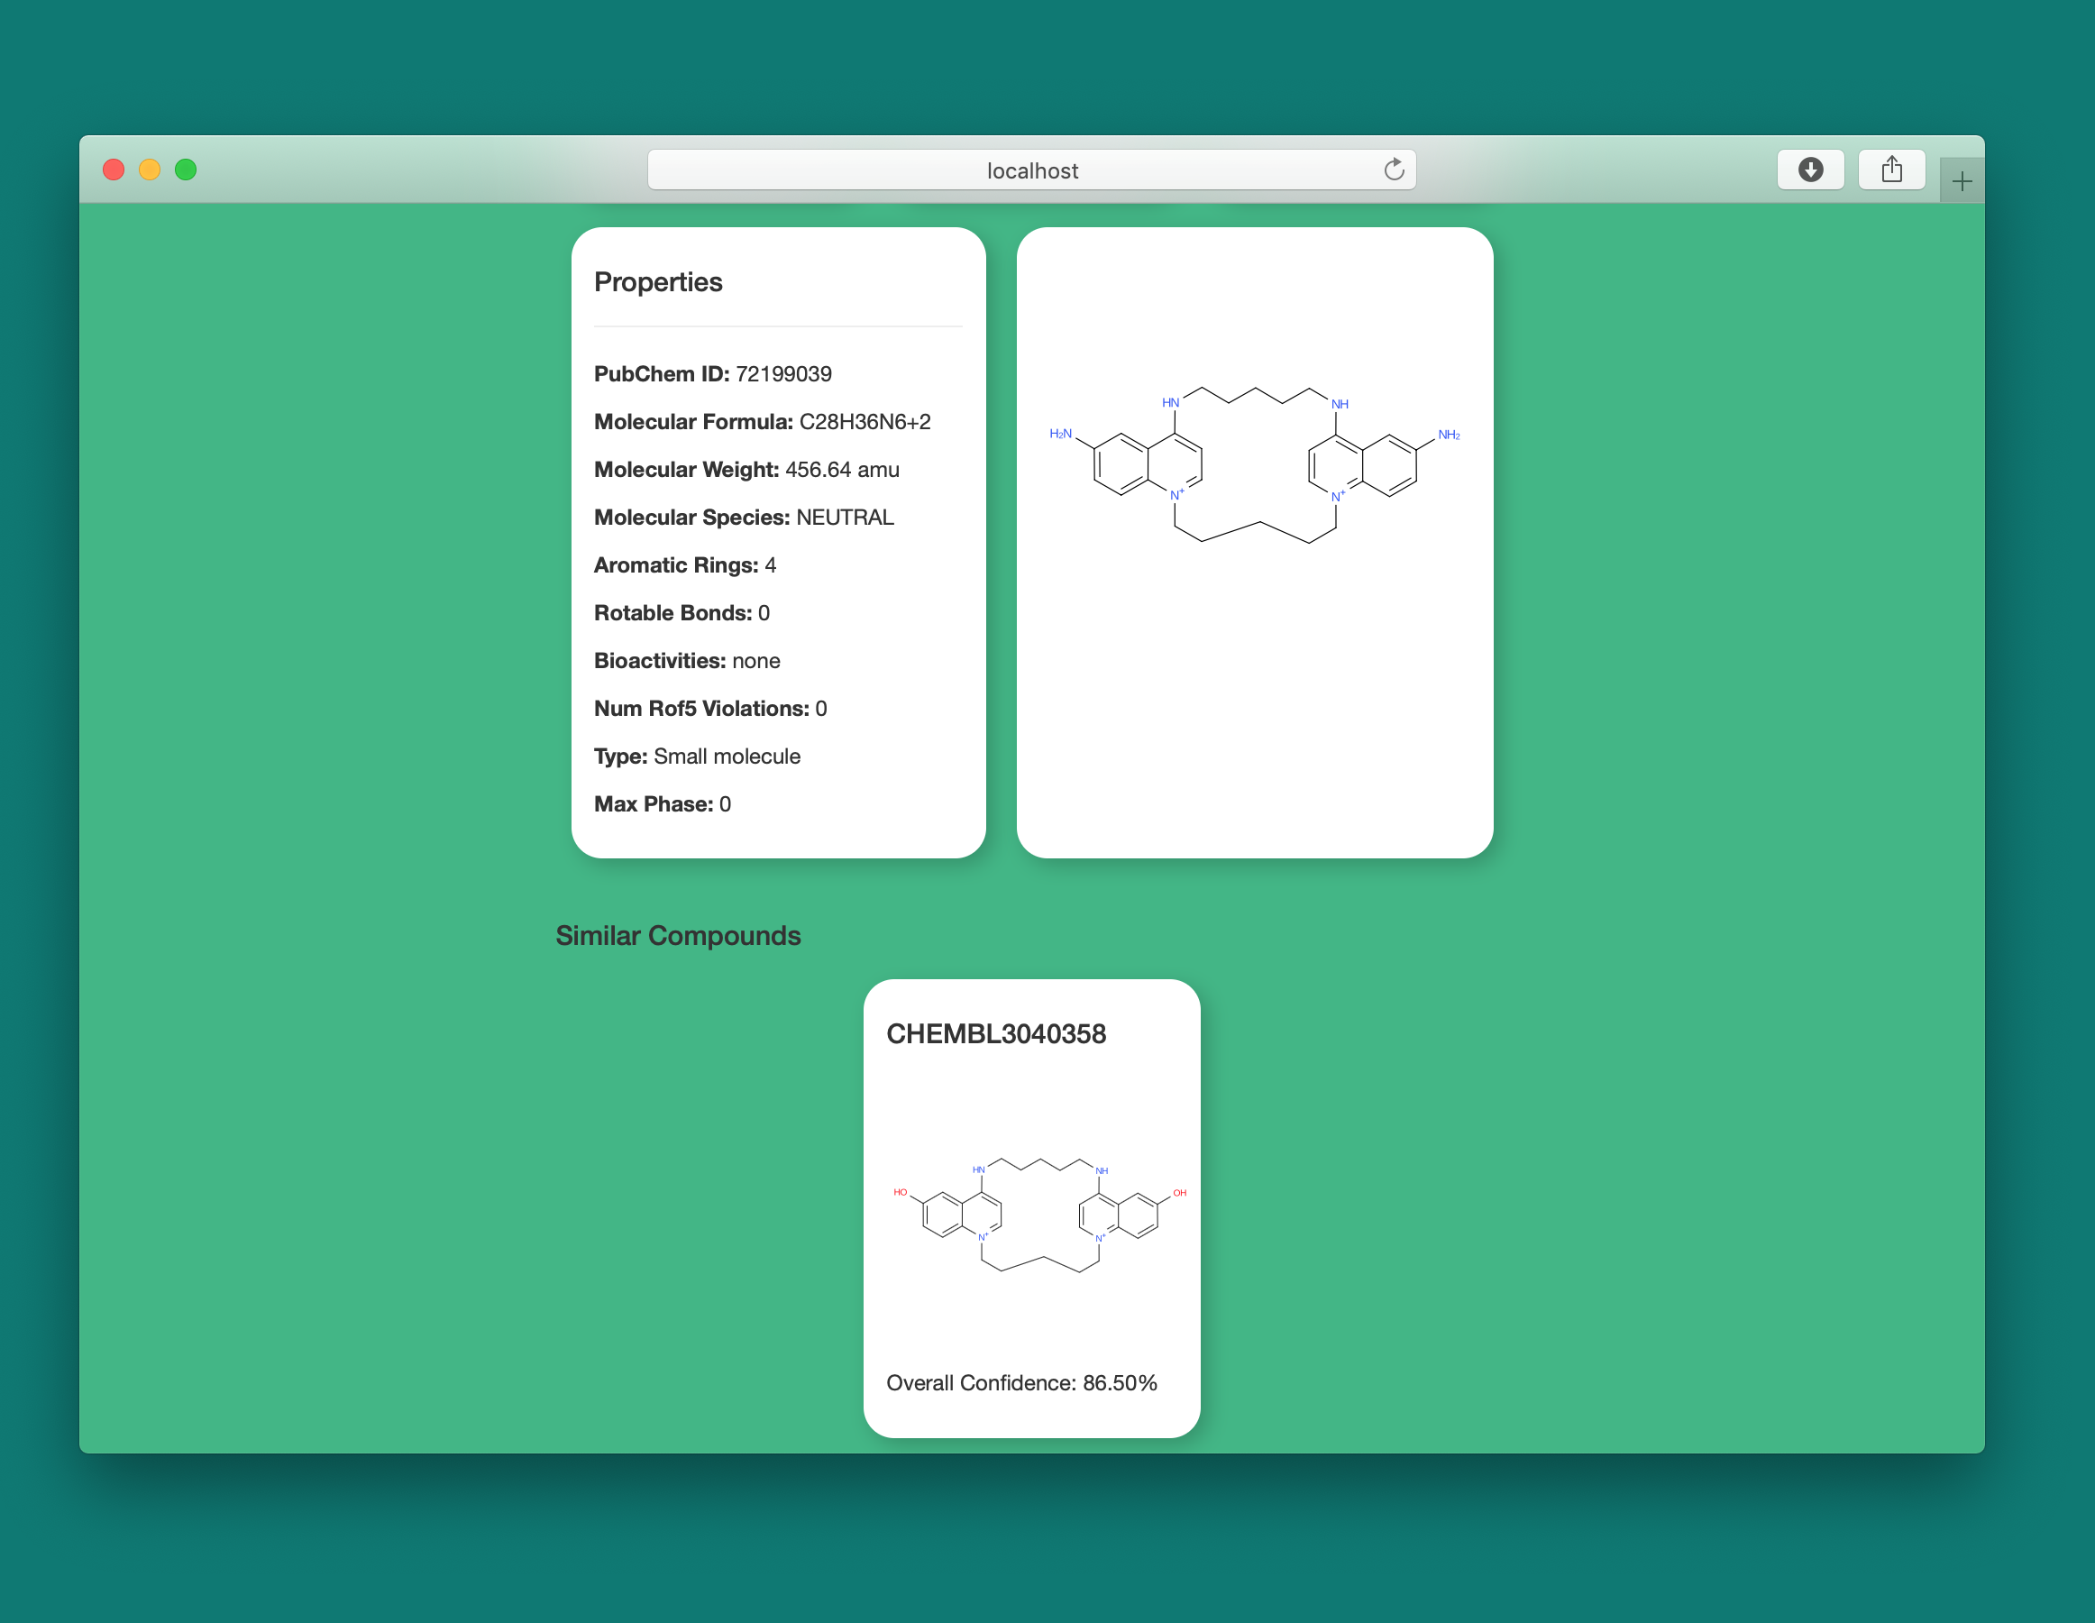The width and height of the screenshot is (2095, 1623).
Task: Open a new tab with plus icon
Action: point(1961,181)
